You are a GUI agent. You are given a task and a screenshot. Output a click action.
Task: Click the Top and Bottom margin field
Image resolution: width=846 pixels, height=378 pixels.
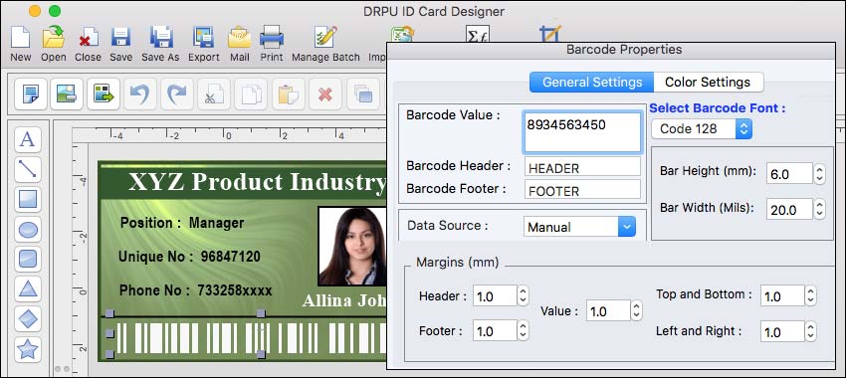click(x=782, y=296)
